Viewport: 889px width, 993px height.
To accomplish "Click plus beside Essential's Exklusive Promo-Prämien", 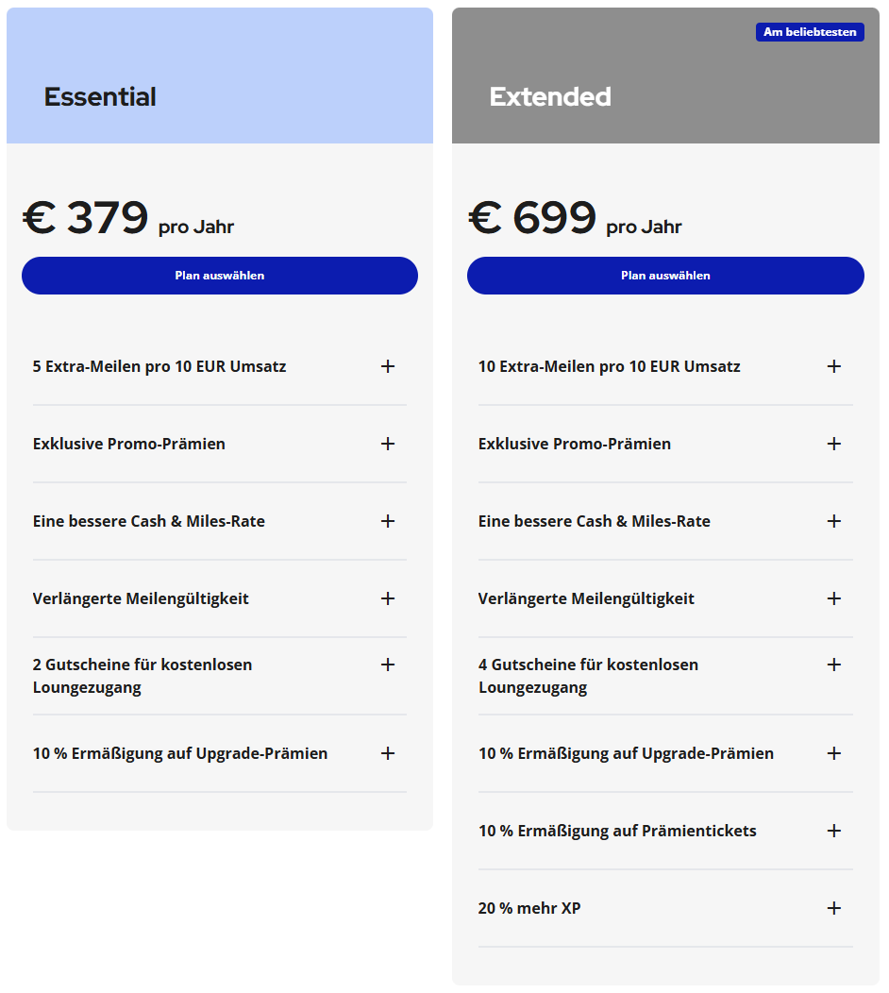I will coord(388,444).
